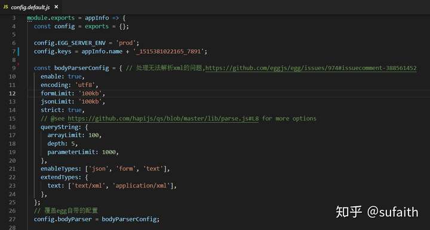Viewport: 430px width, 230px height.
Task: Click the 'json' string in enableTypes
Action: coord(99,169)
